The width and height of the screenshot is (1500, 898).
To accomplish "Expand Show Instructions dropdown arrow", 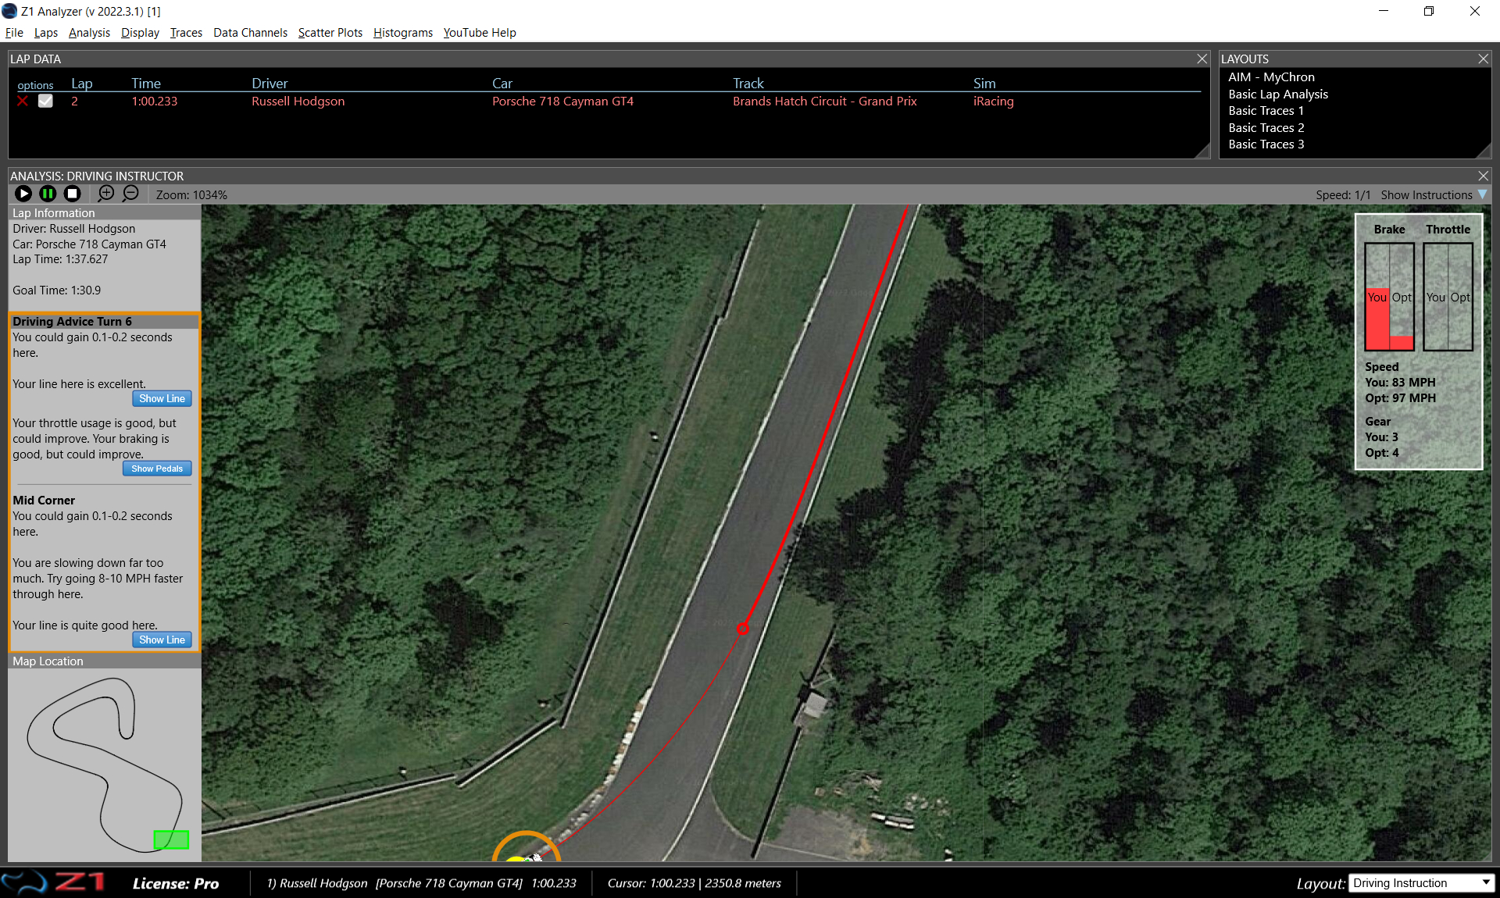I will (x=1482, y=194).
